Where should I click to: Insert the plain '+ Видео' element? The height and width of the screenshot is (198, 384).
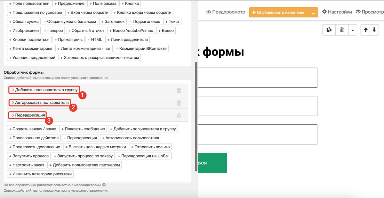point(166,31)
